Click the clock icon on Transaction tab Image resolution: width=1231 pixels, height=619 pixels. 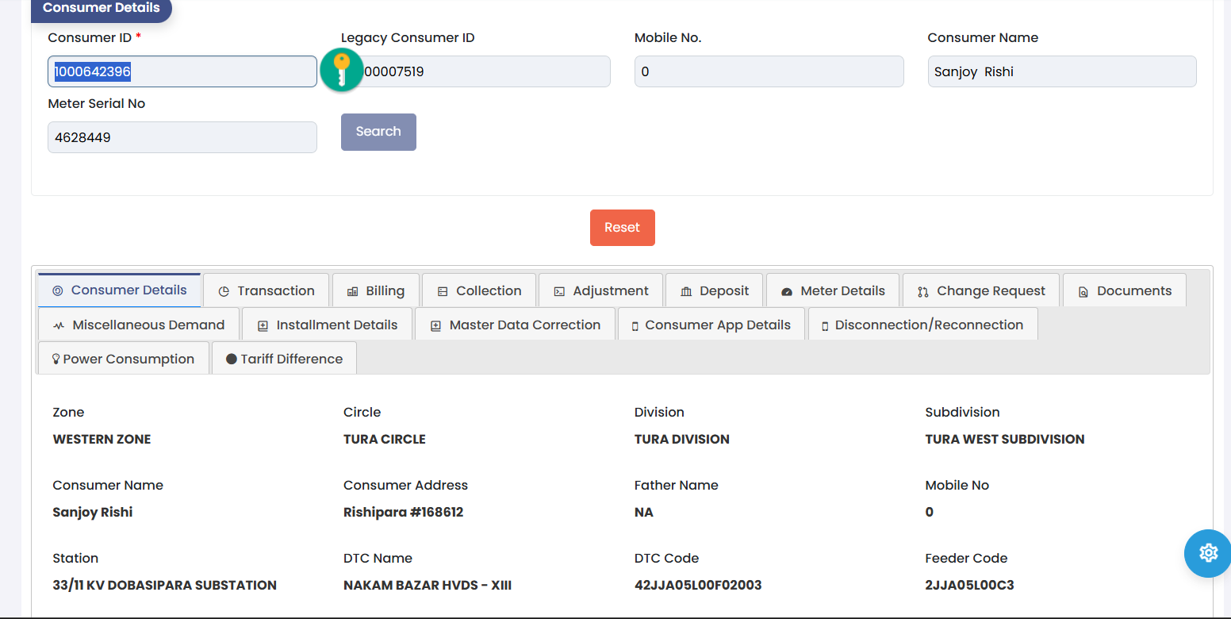tap(224, 291)
